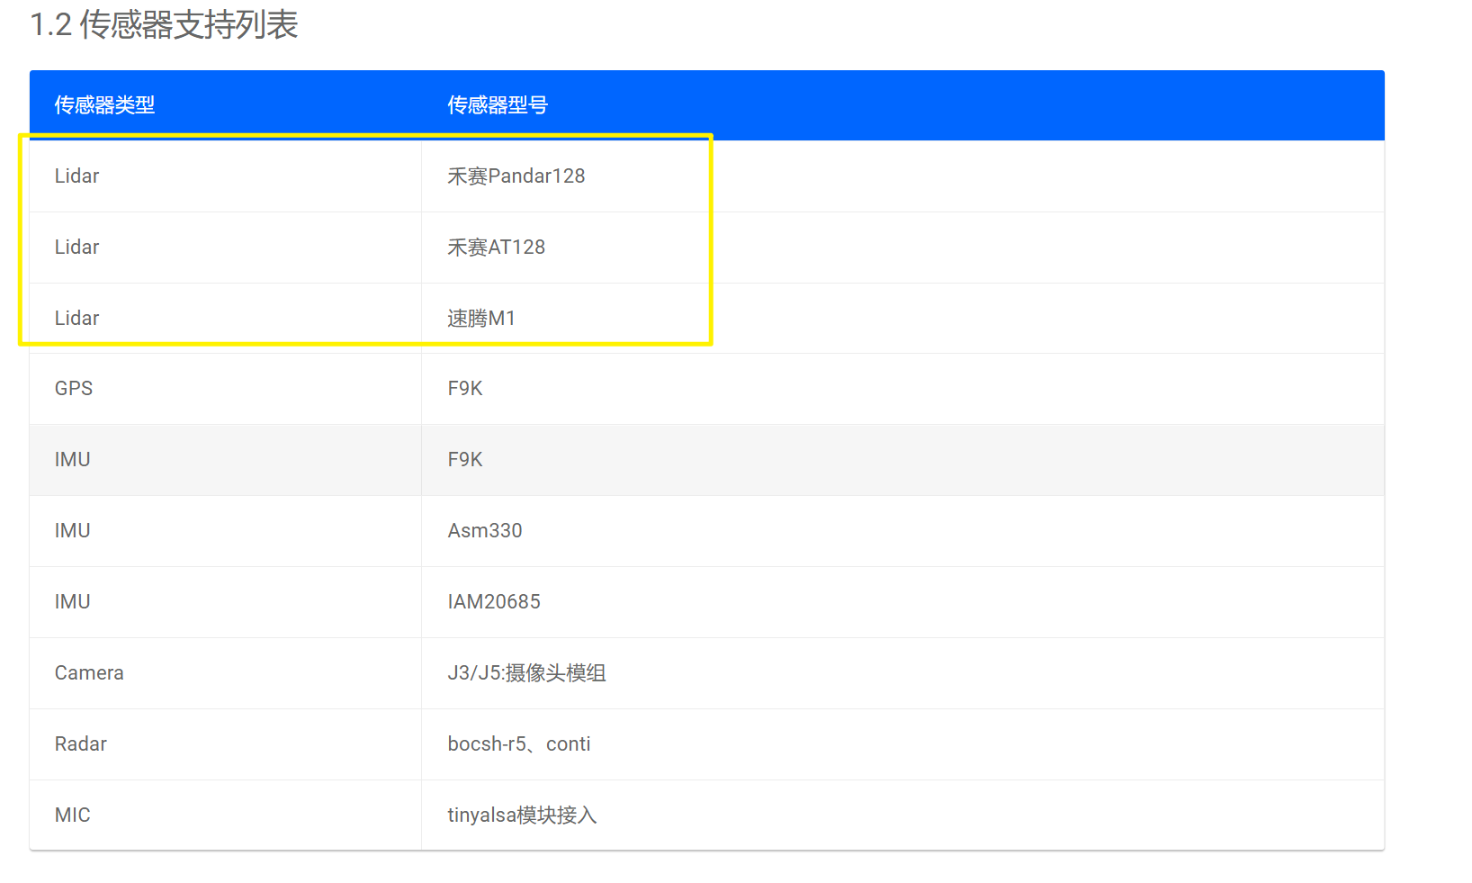
Task: Click the Radar sensor type cell
Action: (81, 744)
